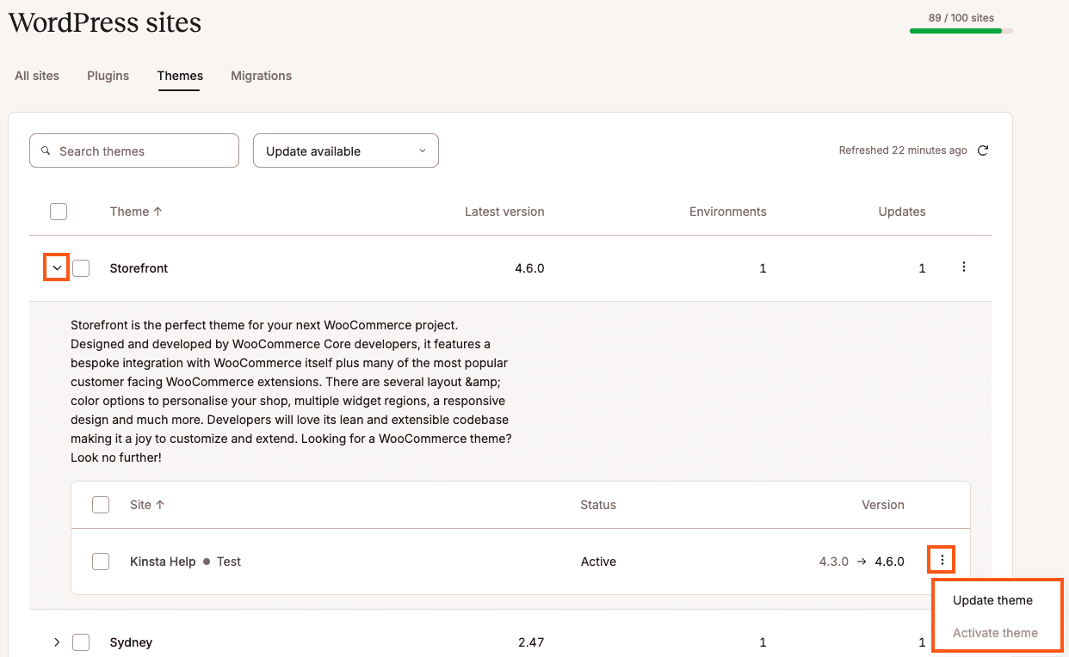Click the search magnifier icon
Image resolution: width=1069 pixels, height=657 pixels.
click(46, 151)
